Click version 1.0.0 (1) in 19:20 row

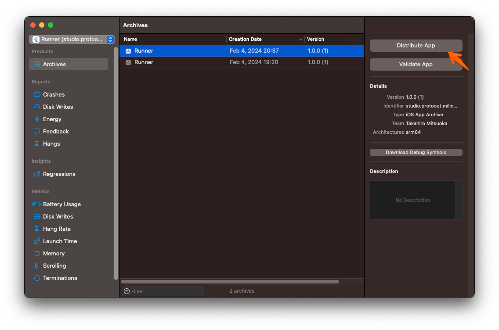point(318,62)
